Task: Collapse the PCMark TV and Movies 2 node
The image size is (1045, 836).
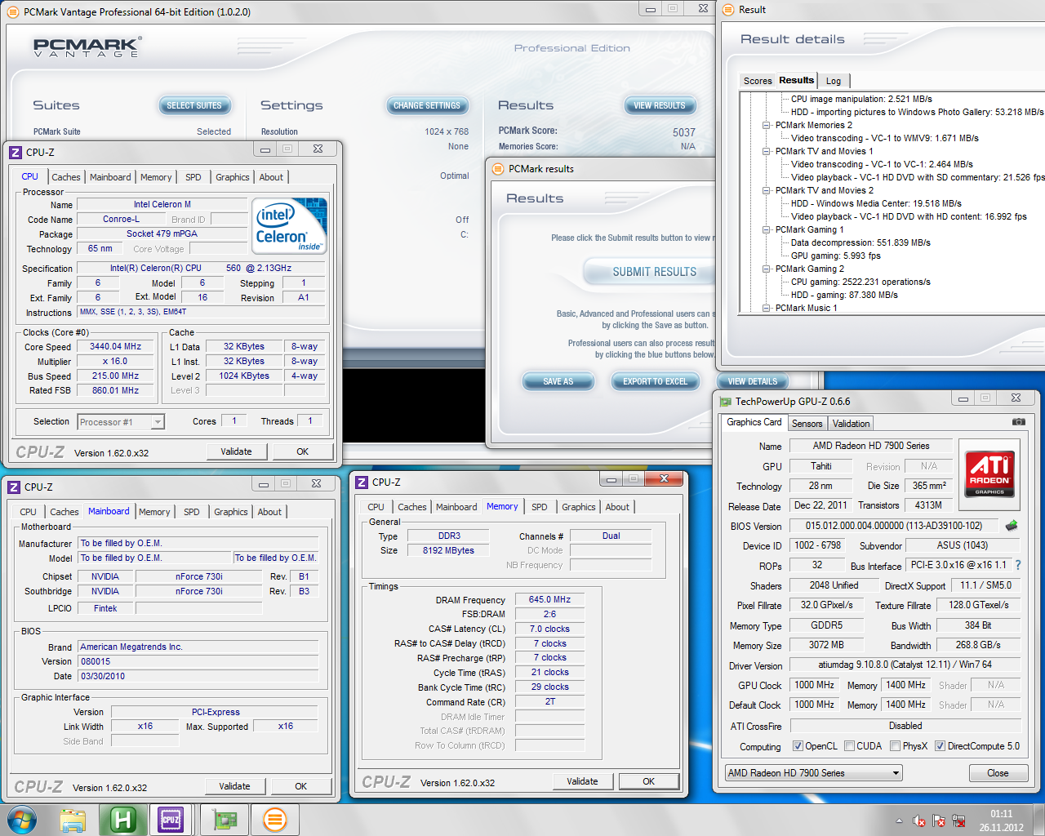Action: 767,190
